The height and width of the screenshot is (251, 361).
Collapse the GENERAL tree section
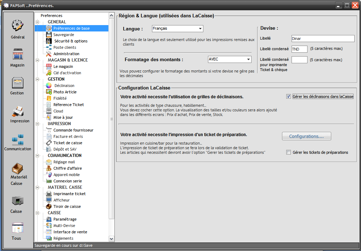point(37,22)
